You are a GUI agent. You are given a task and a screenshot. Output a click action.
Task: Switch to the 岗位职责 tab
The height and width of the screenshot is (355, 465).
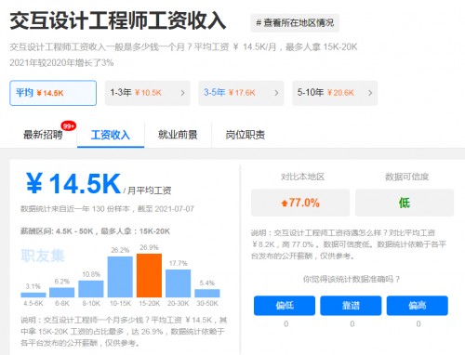246,135
